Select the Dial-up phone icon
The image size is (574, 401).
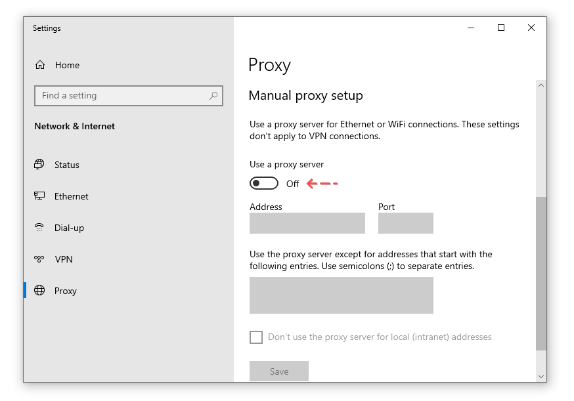41,228
